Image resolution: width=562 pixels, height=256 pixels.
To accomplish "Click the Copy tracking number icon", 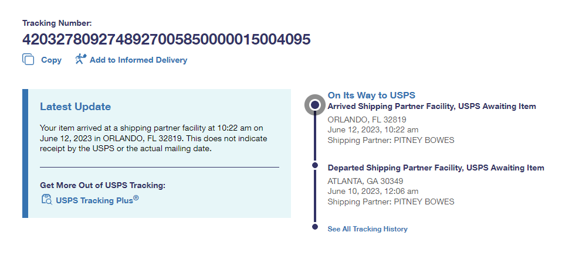I will 28,60.
